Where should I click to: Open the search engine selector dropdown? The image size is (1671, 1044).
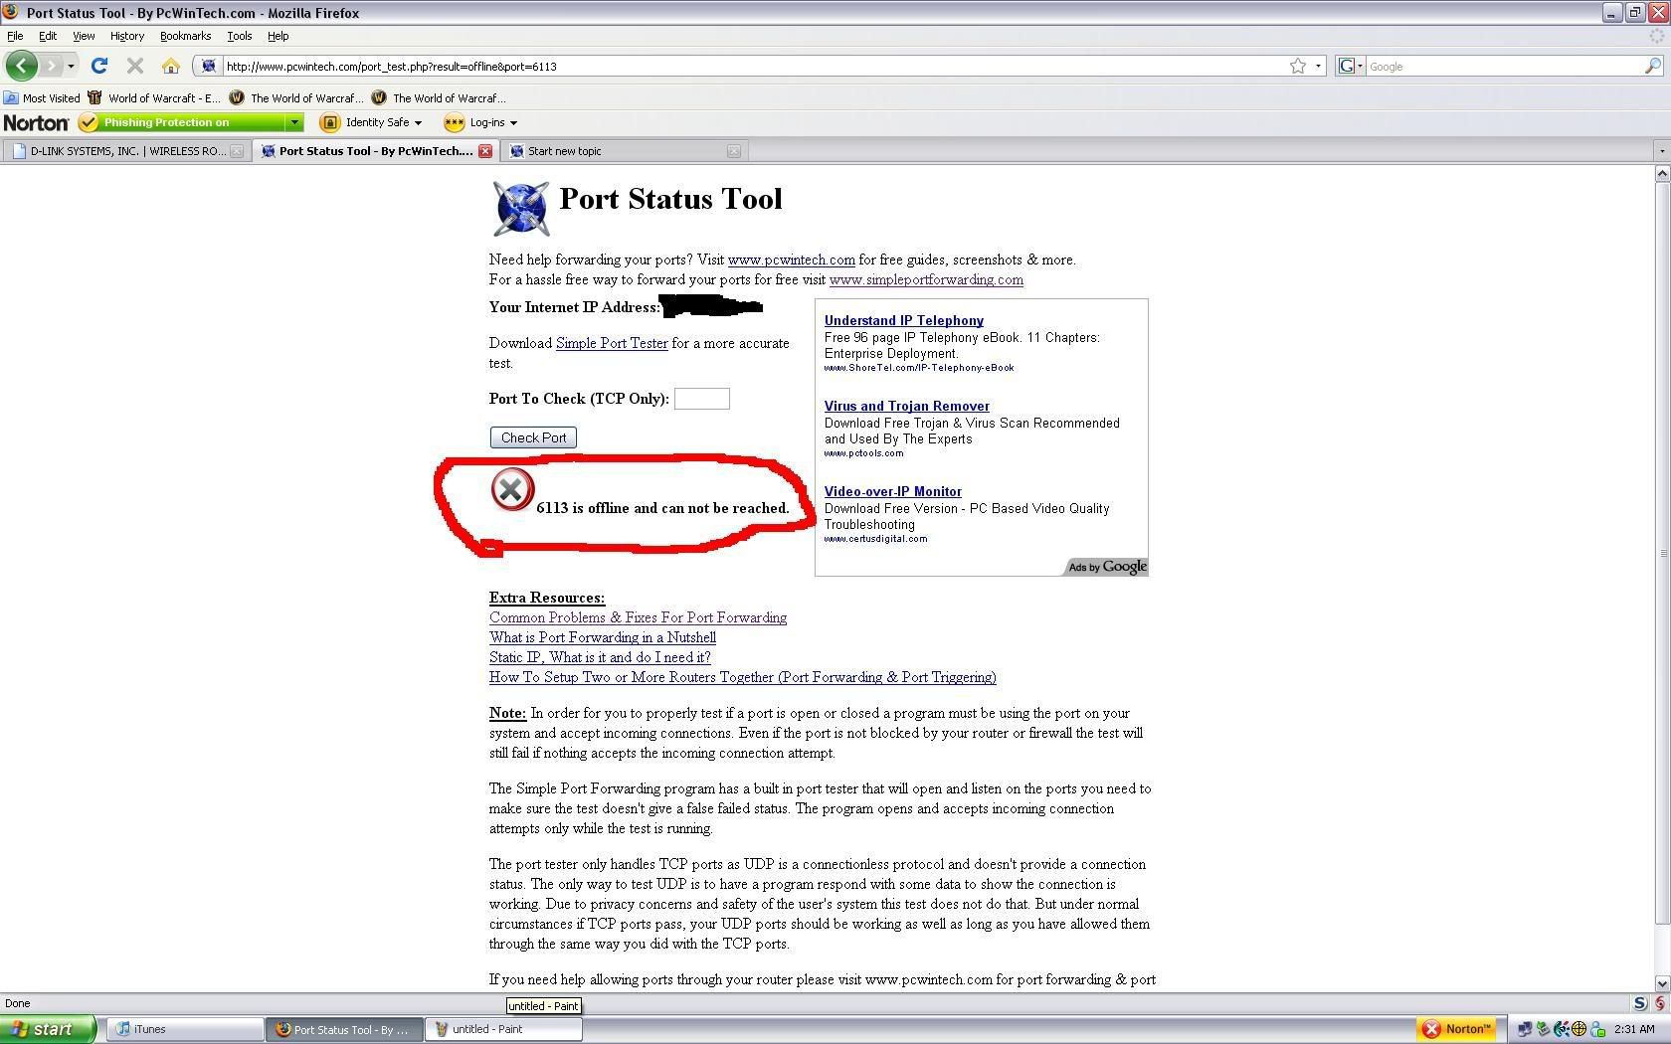[1350, 66]
